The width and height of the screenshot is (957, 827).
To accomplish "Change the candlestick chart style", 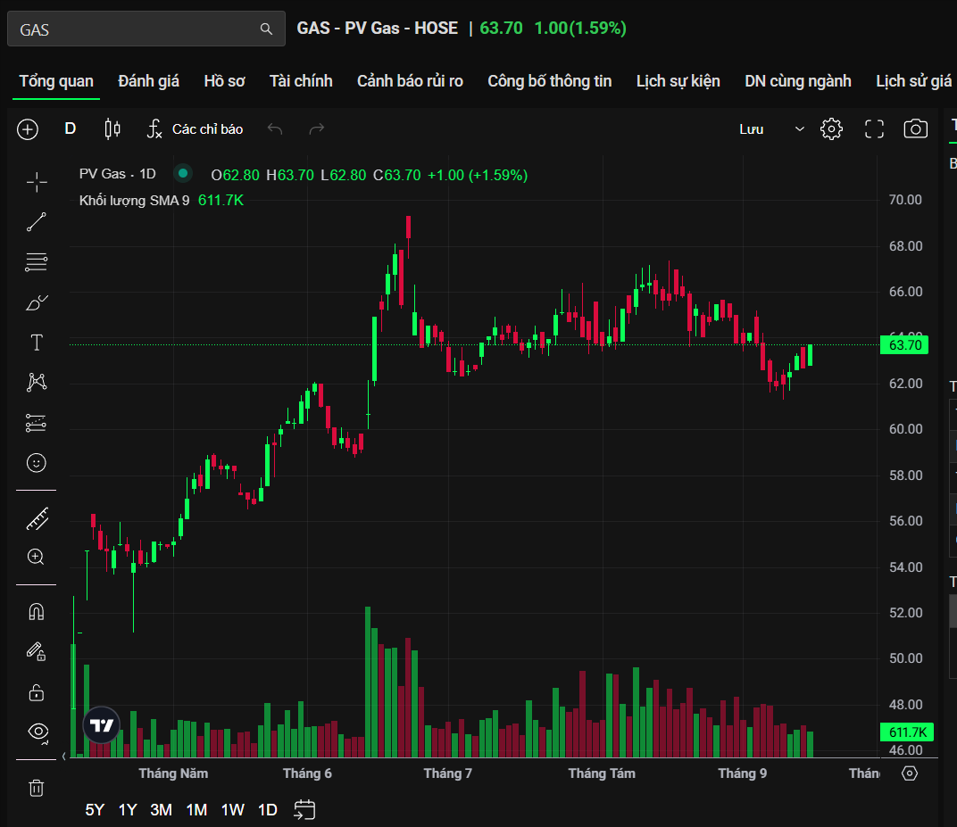I will point(112,128).
